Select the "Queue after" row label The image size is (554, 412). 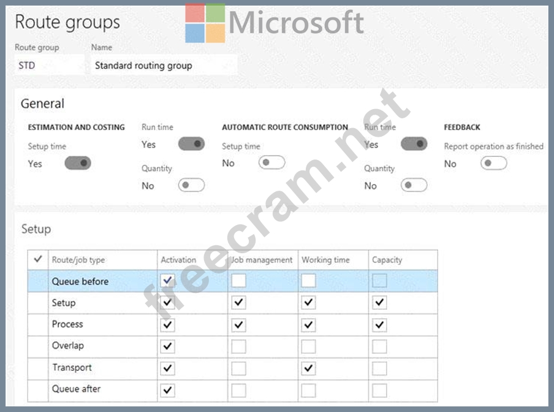(x=77, y=389)
